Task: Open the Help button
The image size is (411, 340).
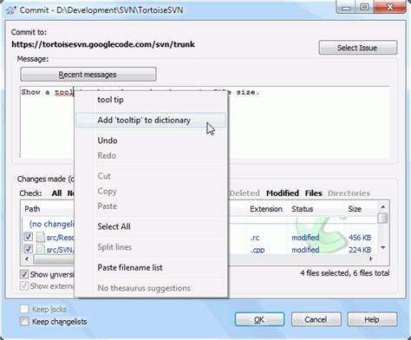Action: [372, 320]
